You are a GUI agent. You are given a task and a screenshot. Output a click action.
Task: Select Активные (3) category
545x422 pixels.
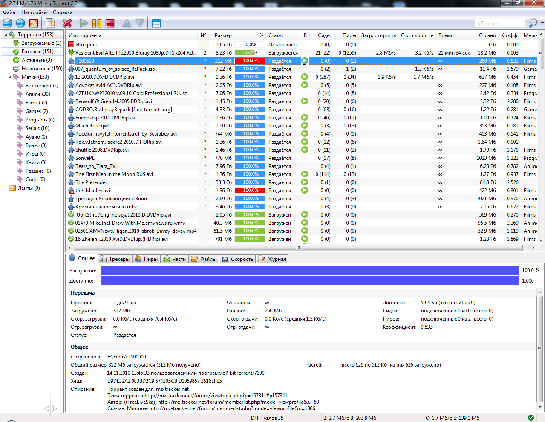32,60
